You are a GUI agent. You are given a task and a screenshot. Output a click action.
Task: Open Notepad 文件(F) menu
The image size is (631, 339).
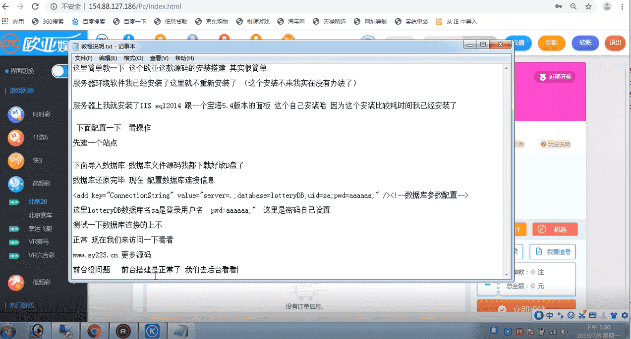click(x=83, y=58)
